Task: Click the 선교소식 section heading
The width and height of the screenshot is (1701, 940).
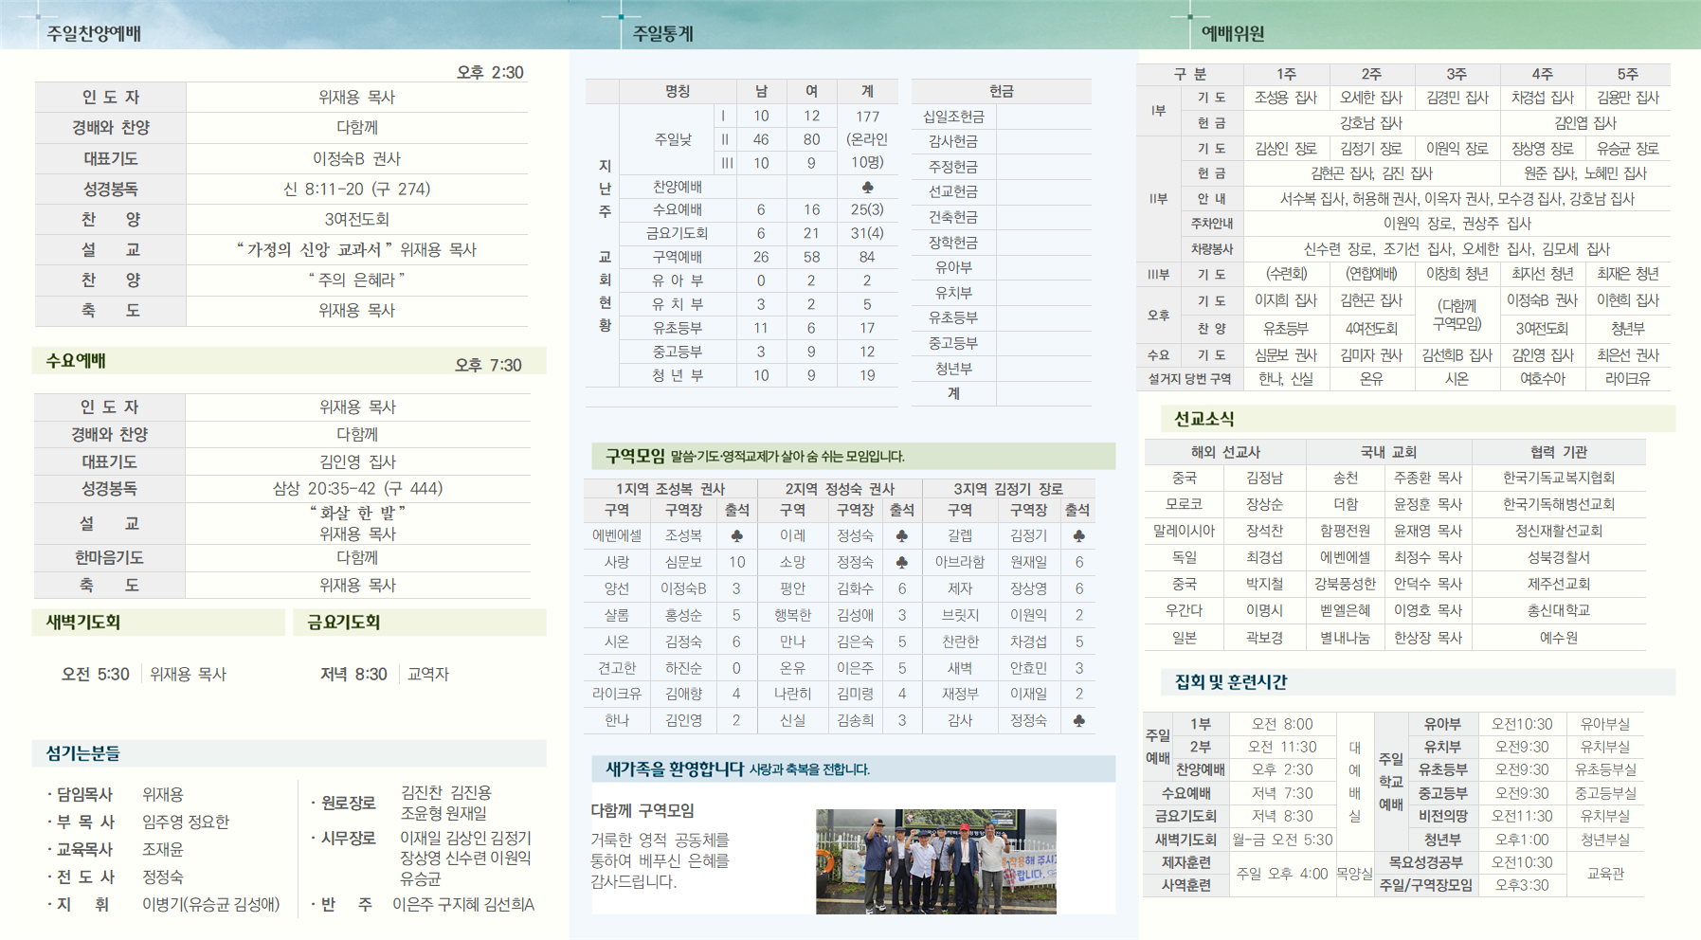Action: click(x=1203, y=419)
